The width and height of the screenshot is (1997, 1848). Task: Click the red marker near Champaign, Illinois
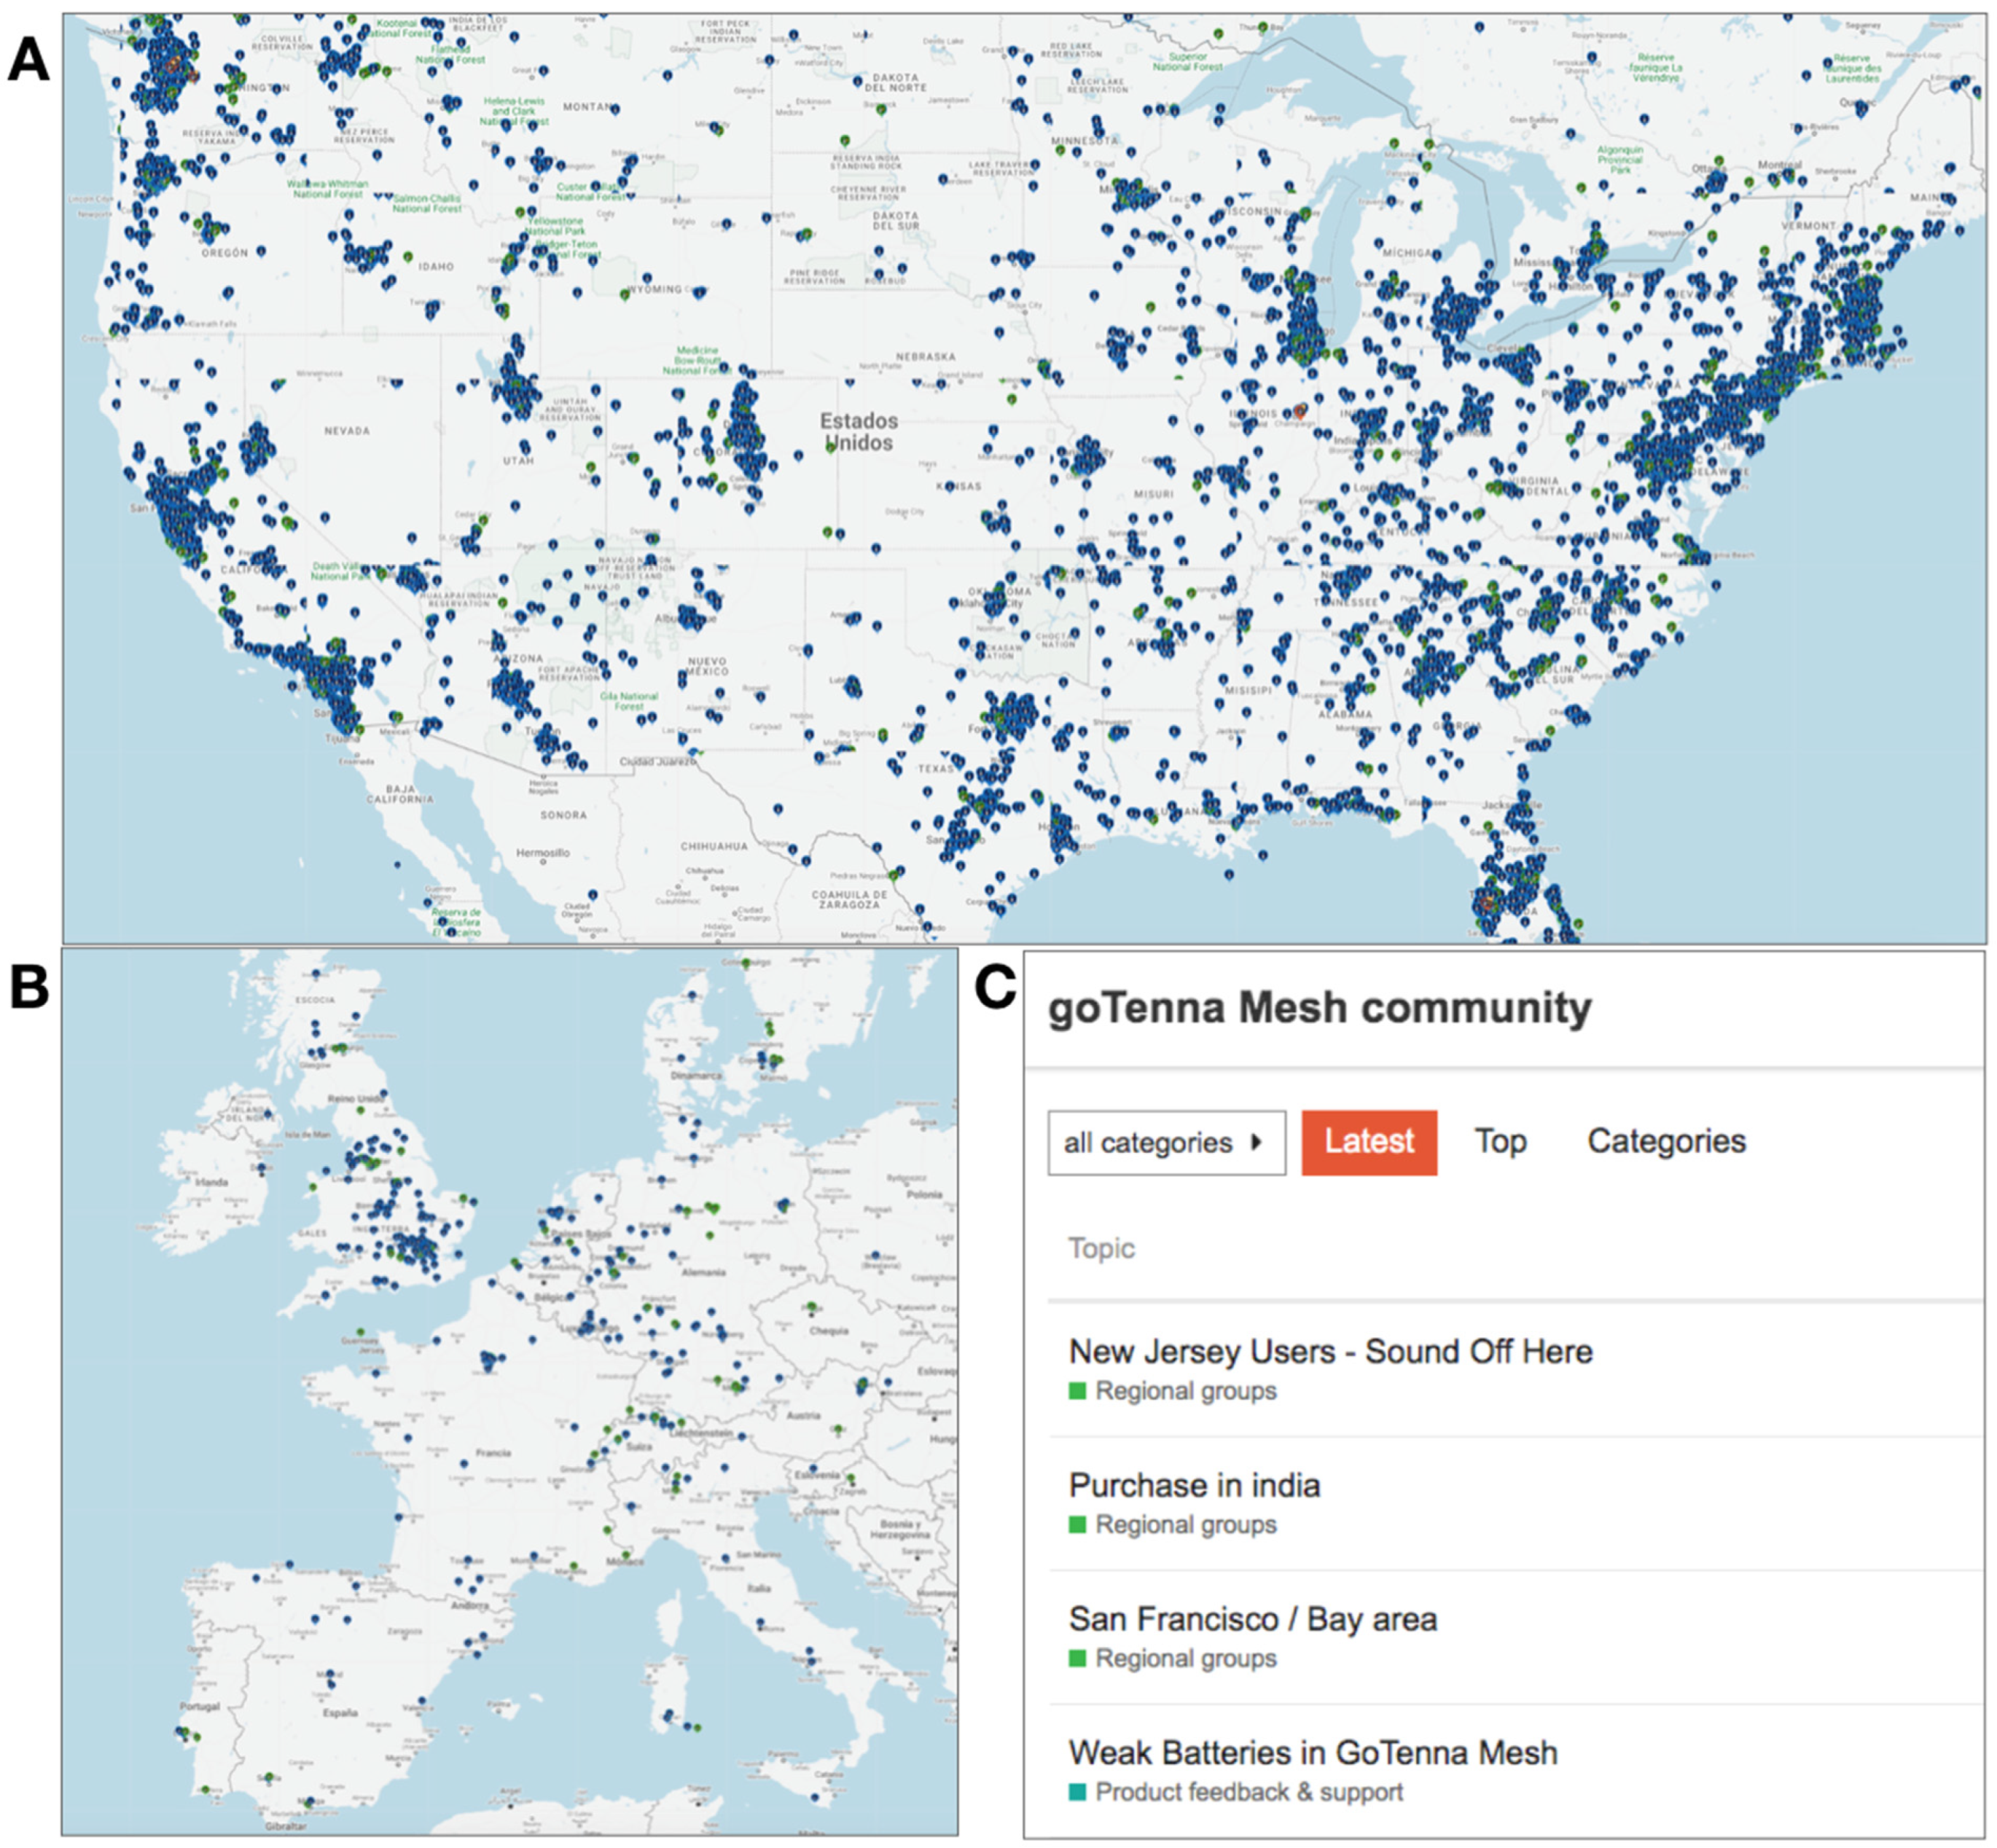click(x=1299, y=410)
